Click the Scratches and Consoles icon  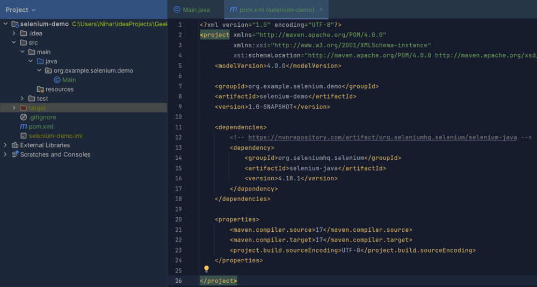click(x=14, y=154)
